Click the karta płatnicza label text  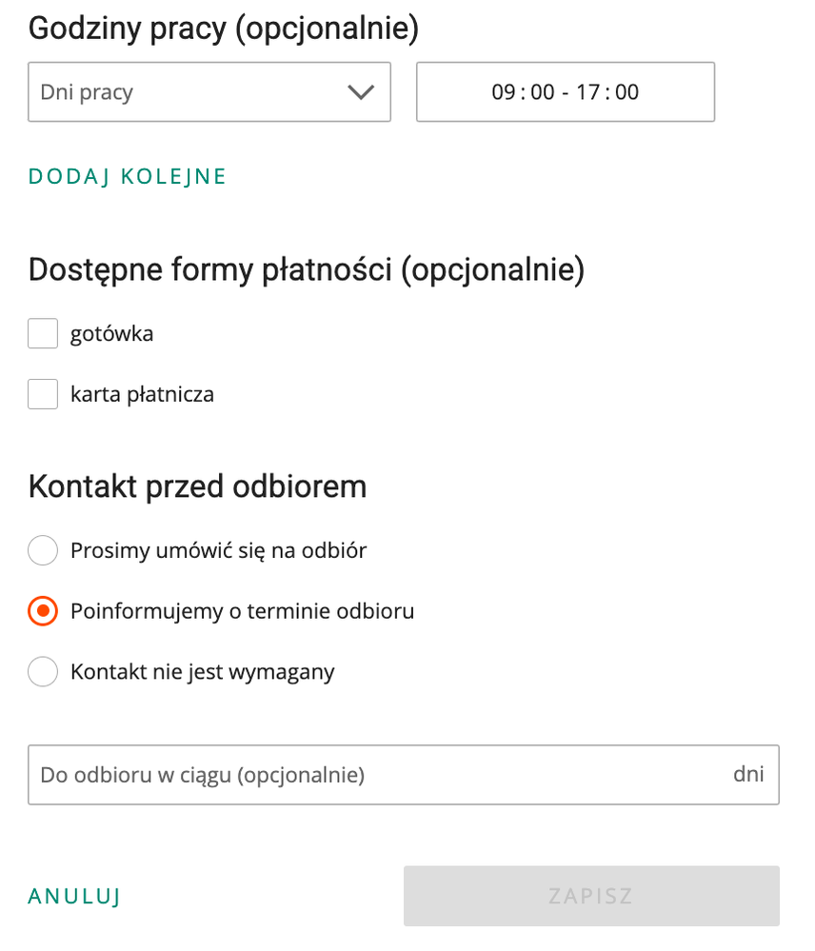(x=142, y=394)
